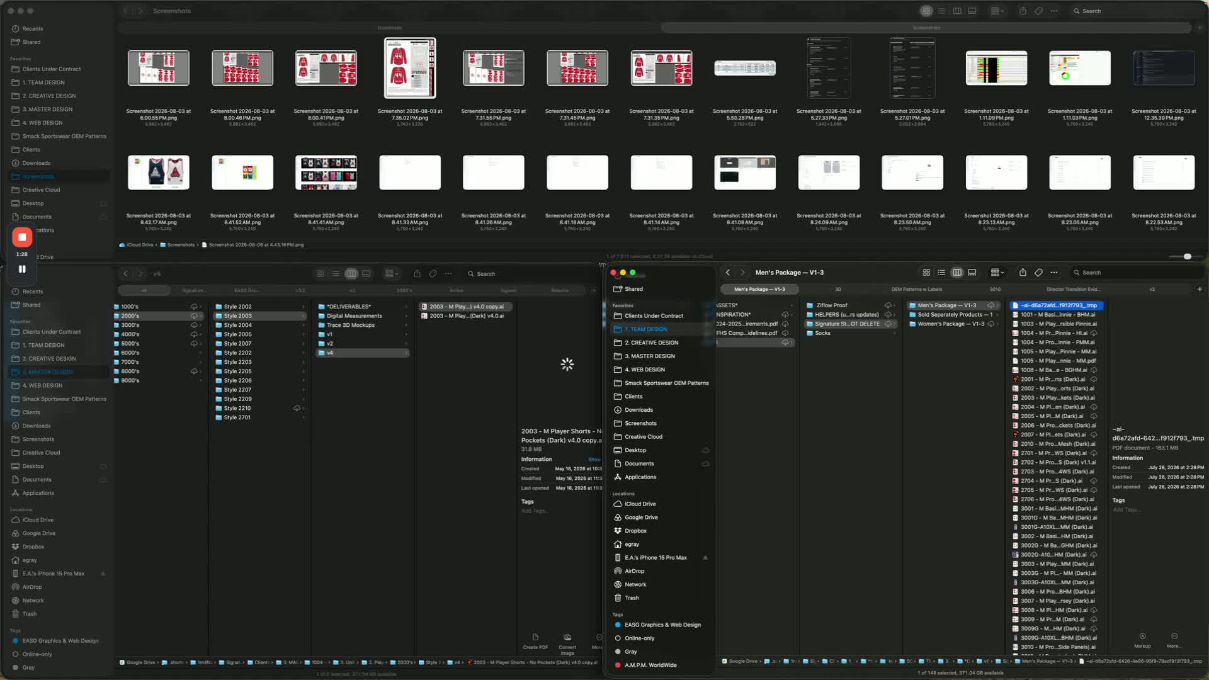
Task: Adjust the icon size slider in Screenshots window
Action: tap(1187, 257)
